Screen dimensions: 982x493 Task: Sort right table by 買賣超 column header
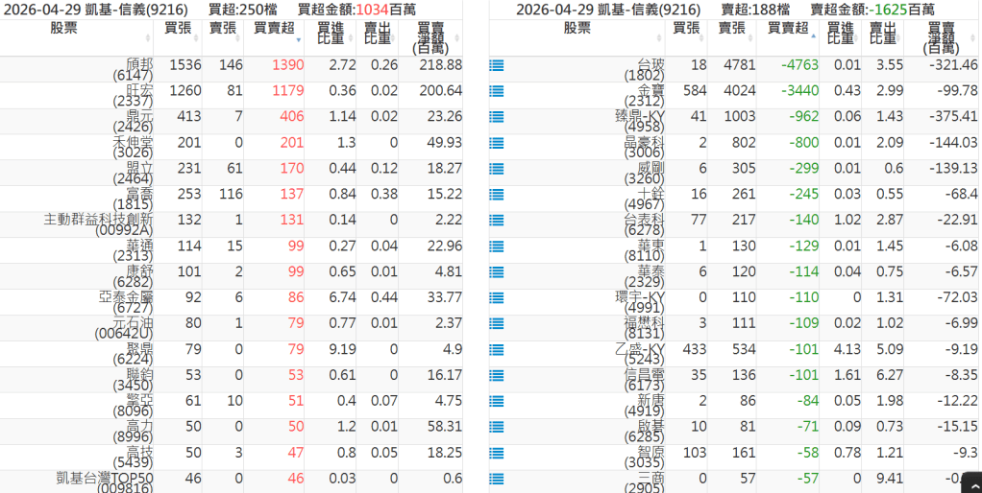[781, 29]
